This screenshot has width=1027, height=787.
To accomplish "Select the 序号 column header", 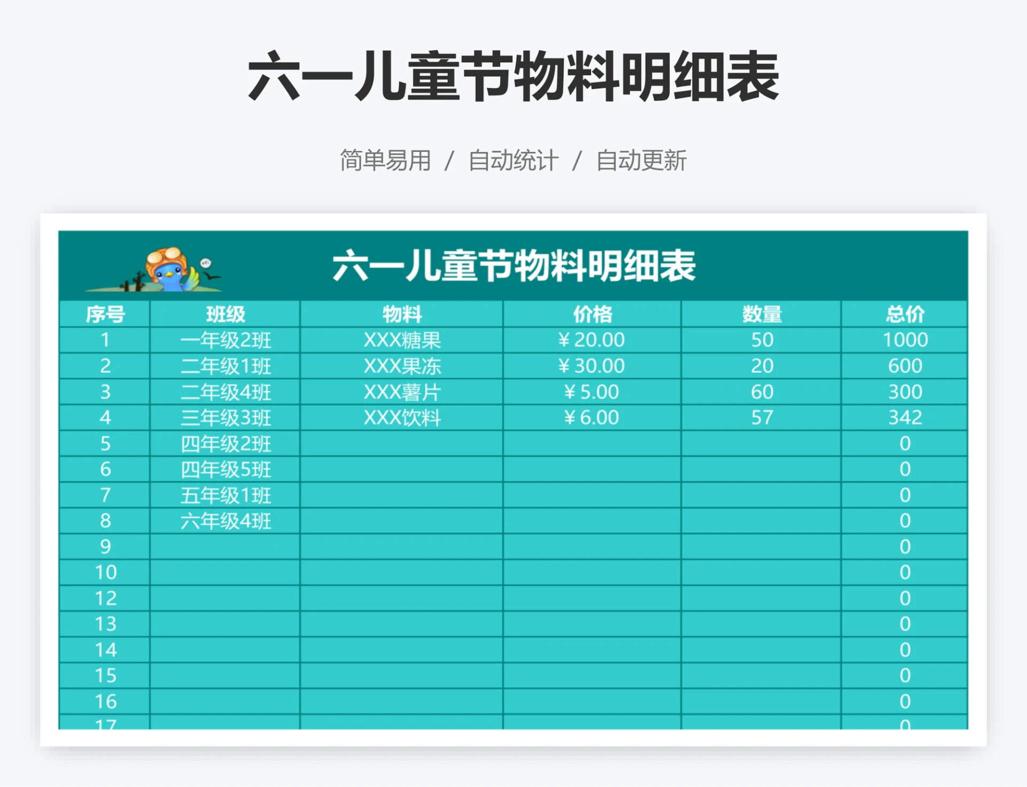I will 105,314.
